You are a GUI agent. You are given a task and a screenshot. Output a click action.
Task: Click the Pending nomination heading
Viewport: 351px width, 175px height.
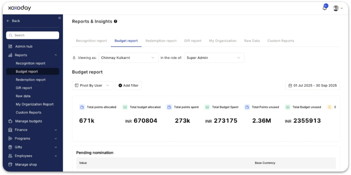click(95, 153)
